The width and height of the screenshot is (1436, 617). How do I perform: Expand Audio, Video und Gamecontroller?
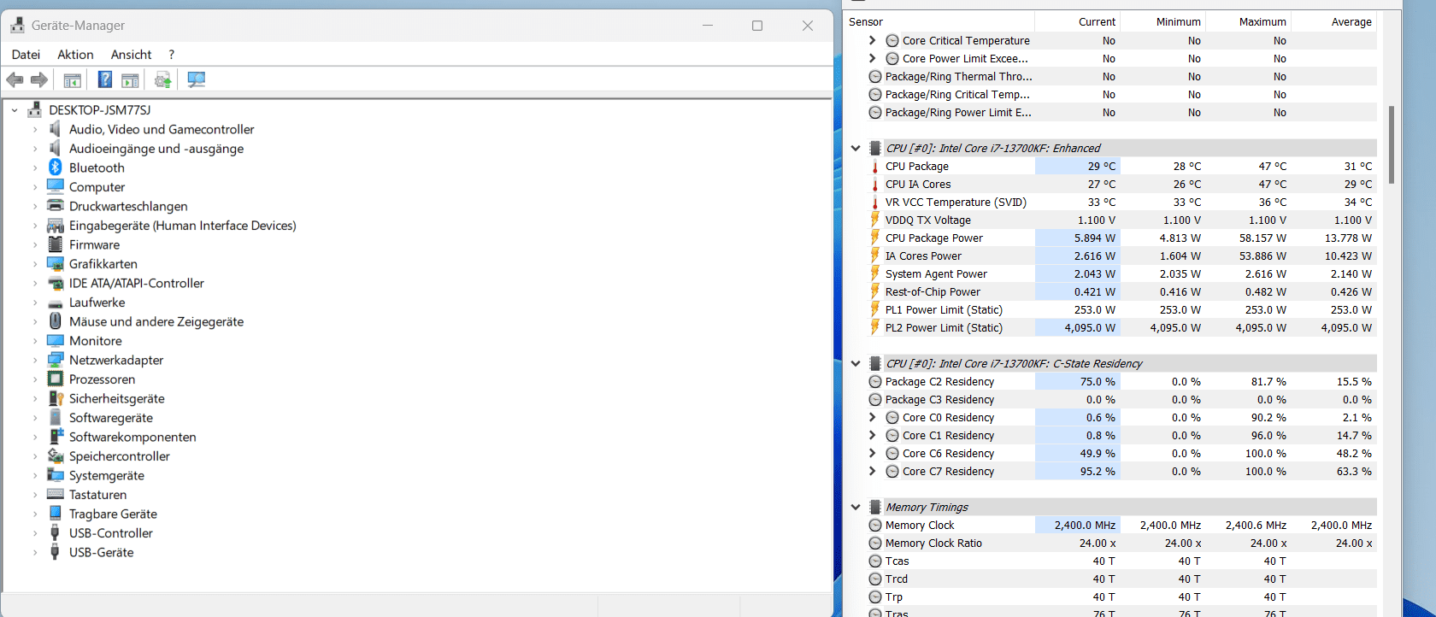(35, 129)
